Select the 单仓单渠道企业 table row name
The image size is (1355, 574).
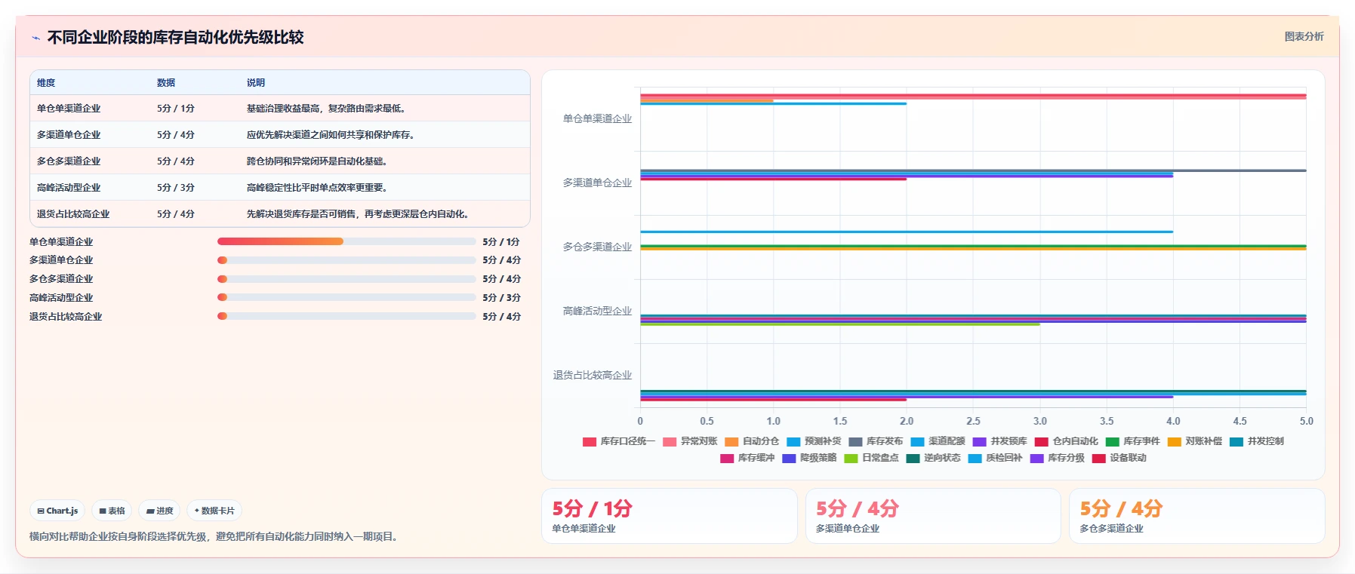click(69, 109)
